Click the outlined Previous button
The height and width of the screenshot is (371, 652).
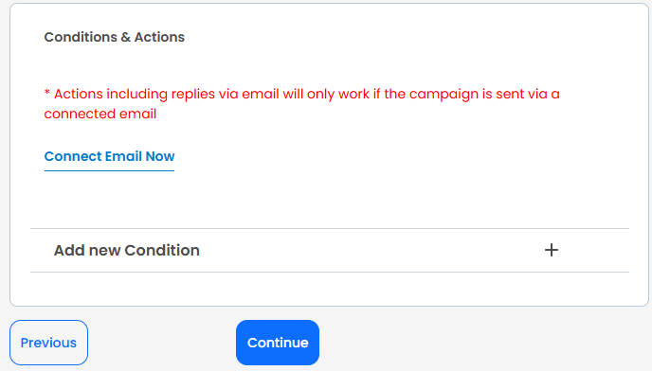click(x=48, y=343)
